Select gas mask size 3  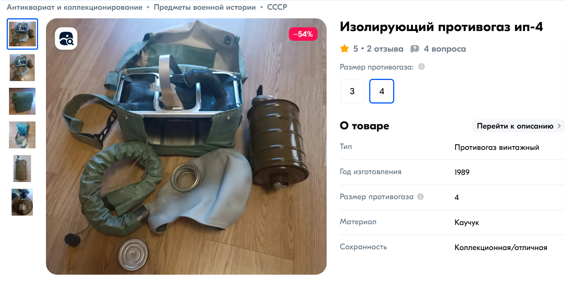click(352, 91)
